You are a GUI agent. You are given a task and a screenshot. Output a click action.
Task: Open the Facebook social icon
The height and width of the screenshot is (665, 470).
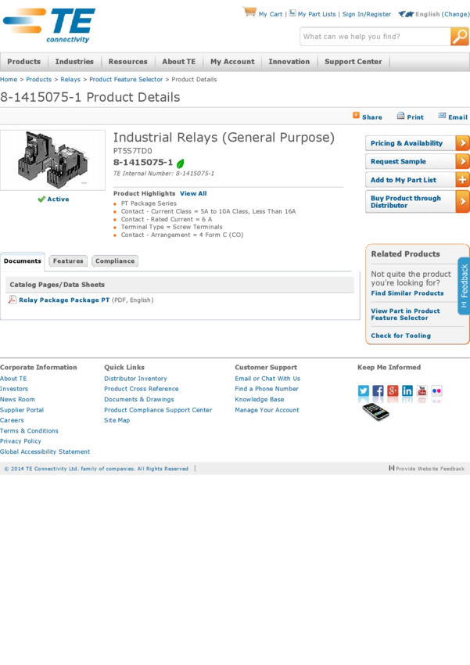378,390
